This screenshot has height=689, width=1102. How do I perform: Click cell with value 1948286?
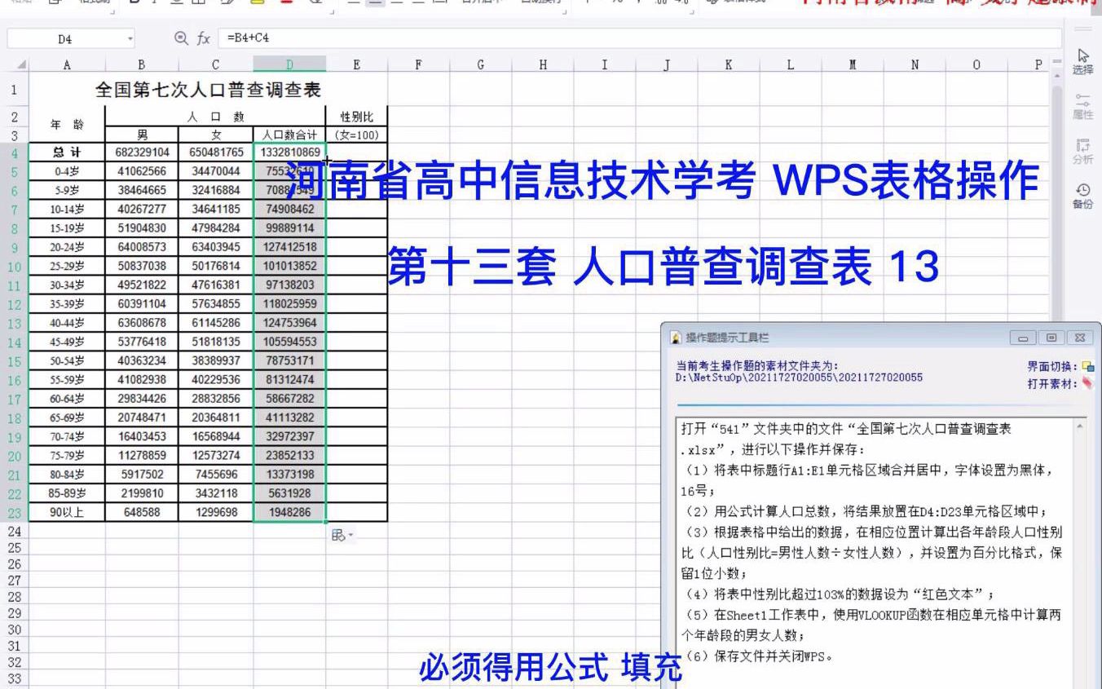(289, 512)
